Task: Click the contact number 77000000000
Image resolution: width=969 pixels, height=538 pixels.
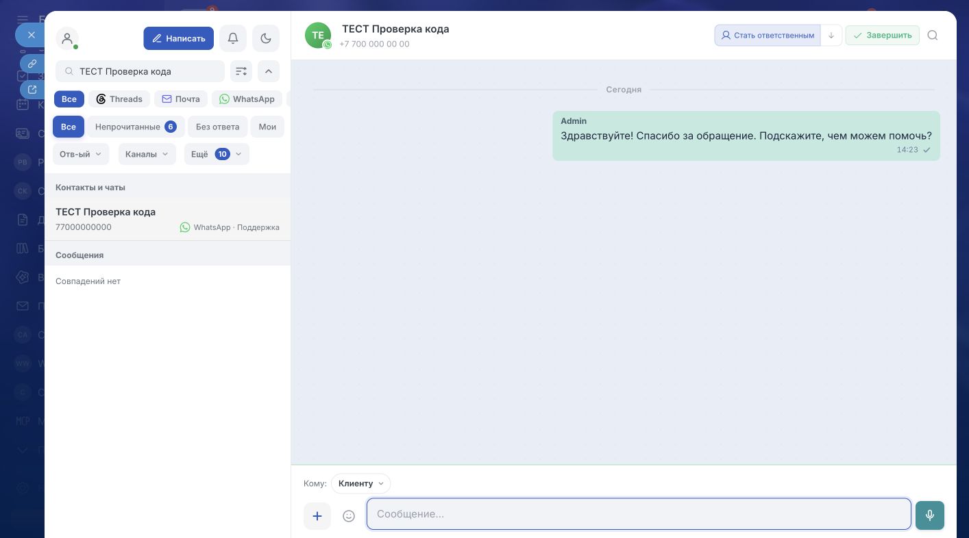Action: point(84,227)
